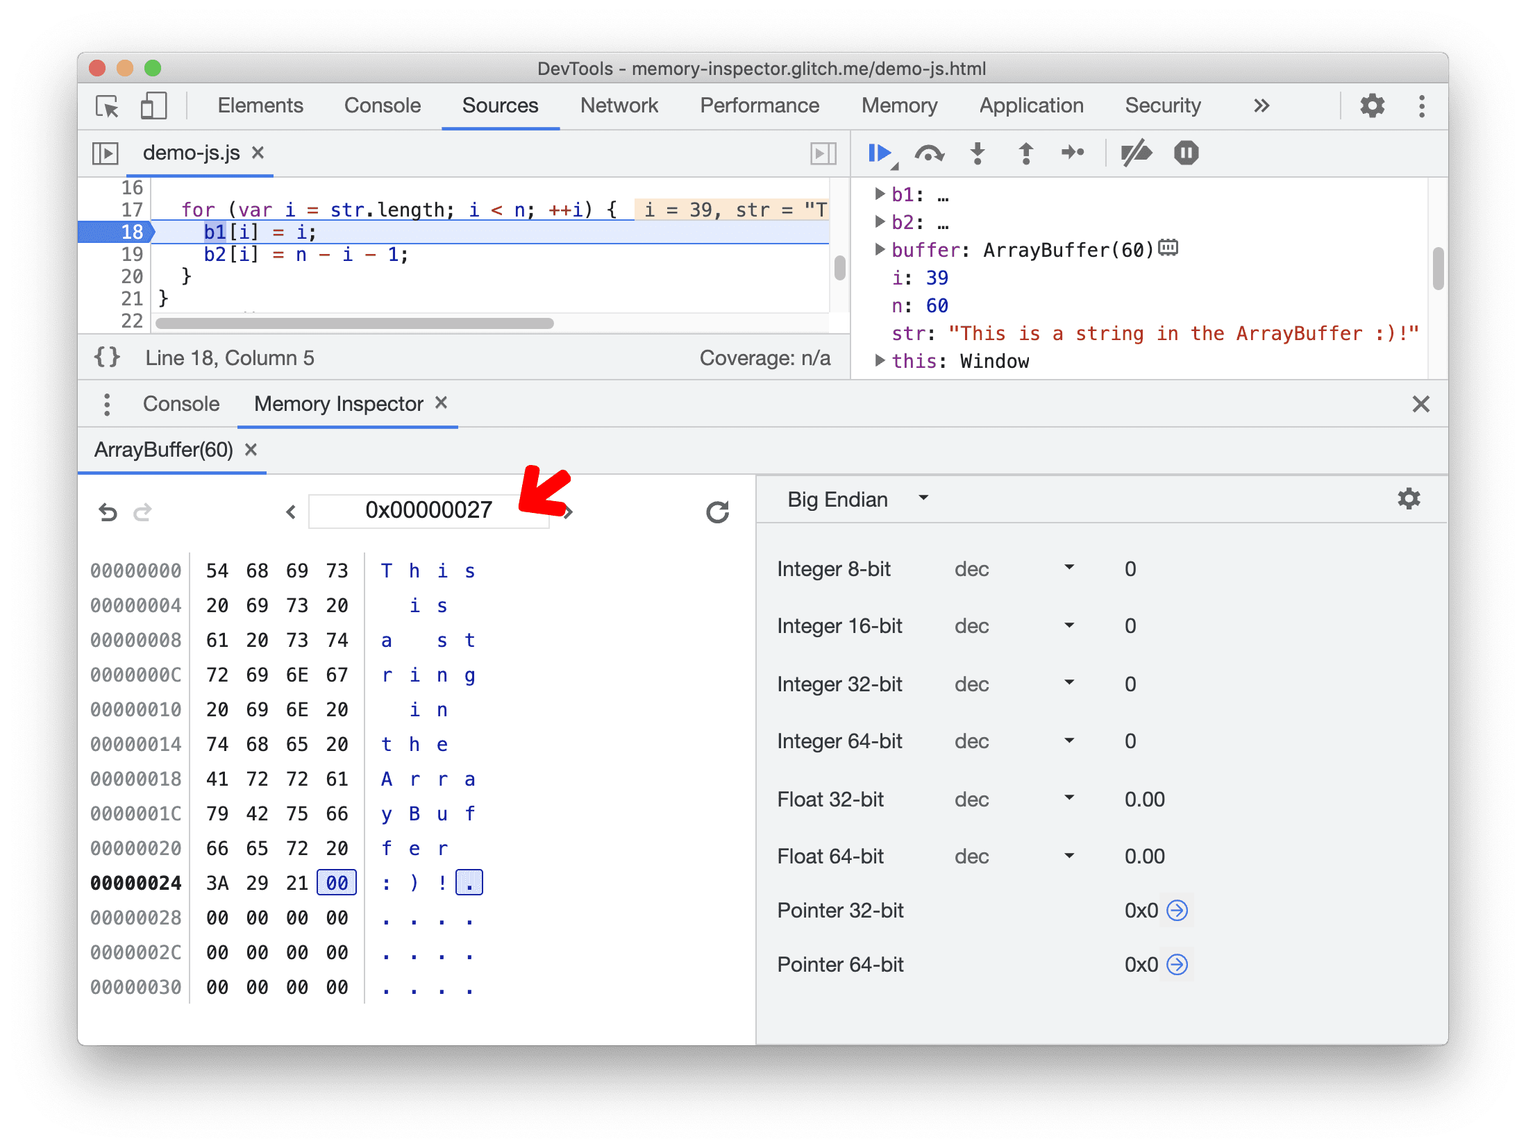Click the step over next function call icon
The image size is (1526, 1148).
click(x=928, y=153)
